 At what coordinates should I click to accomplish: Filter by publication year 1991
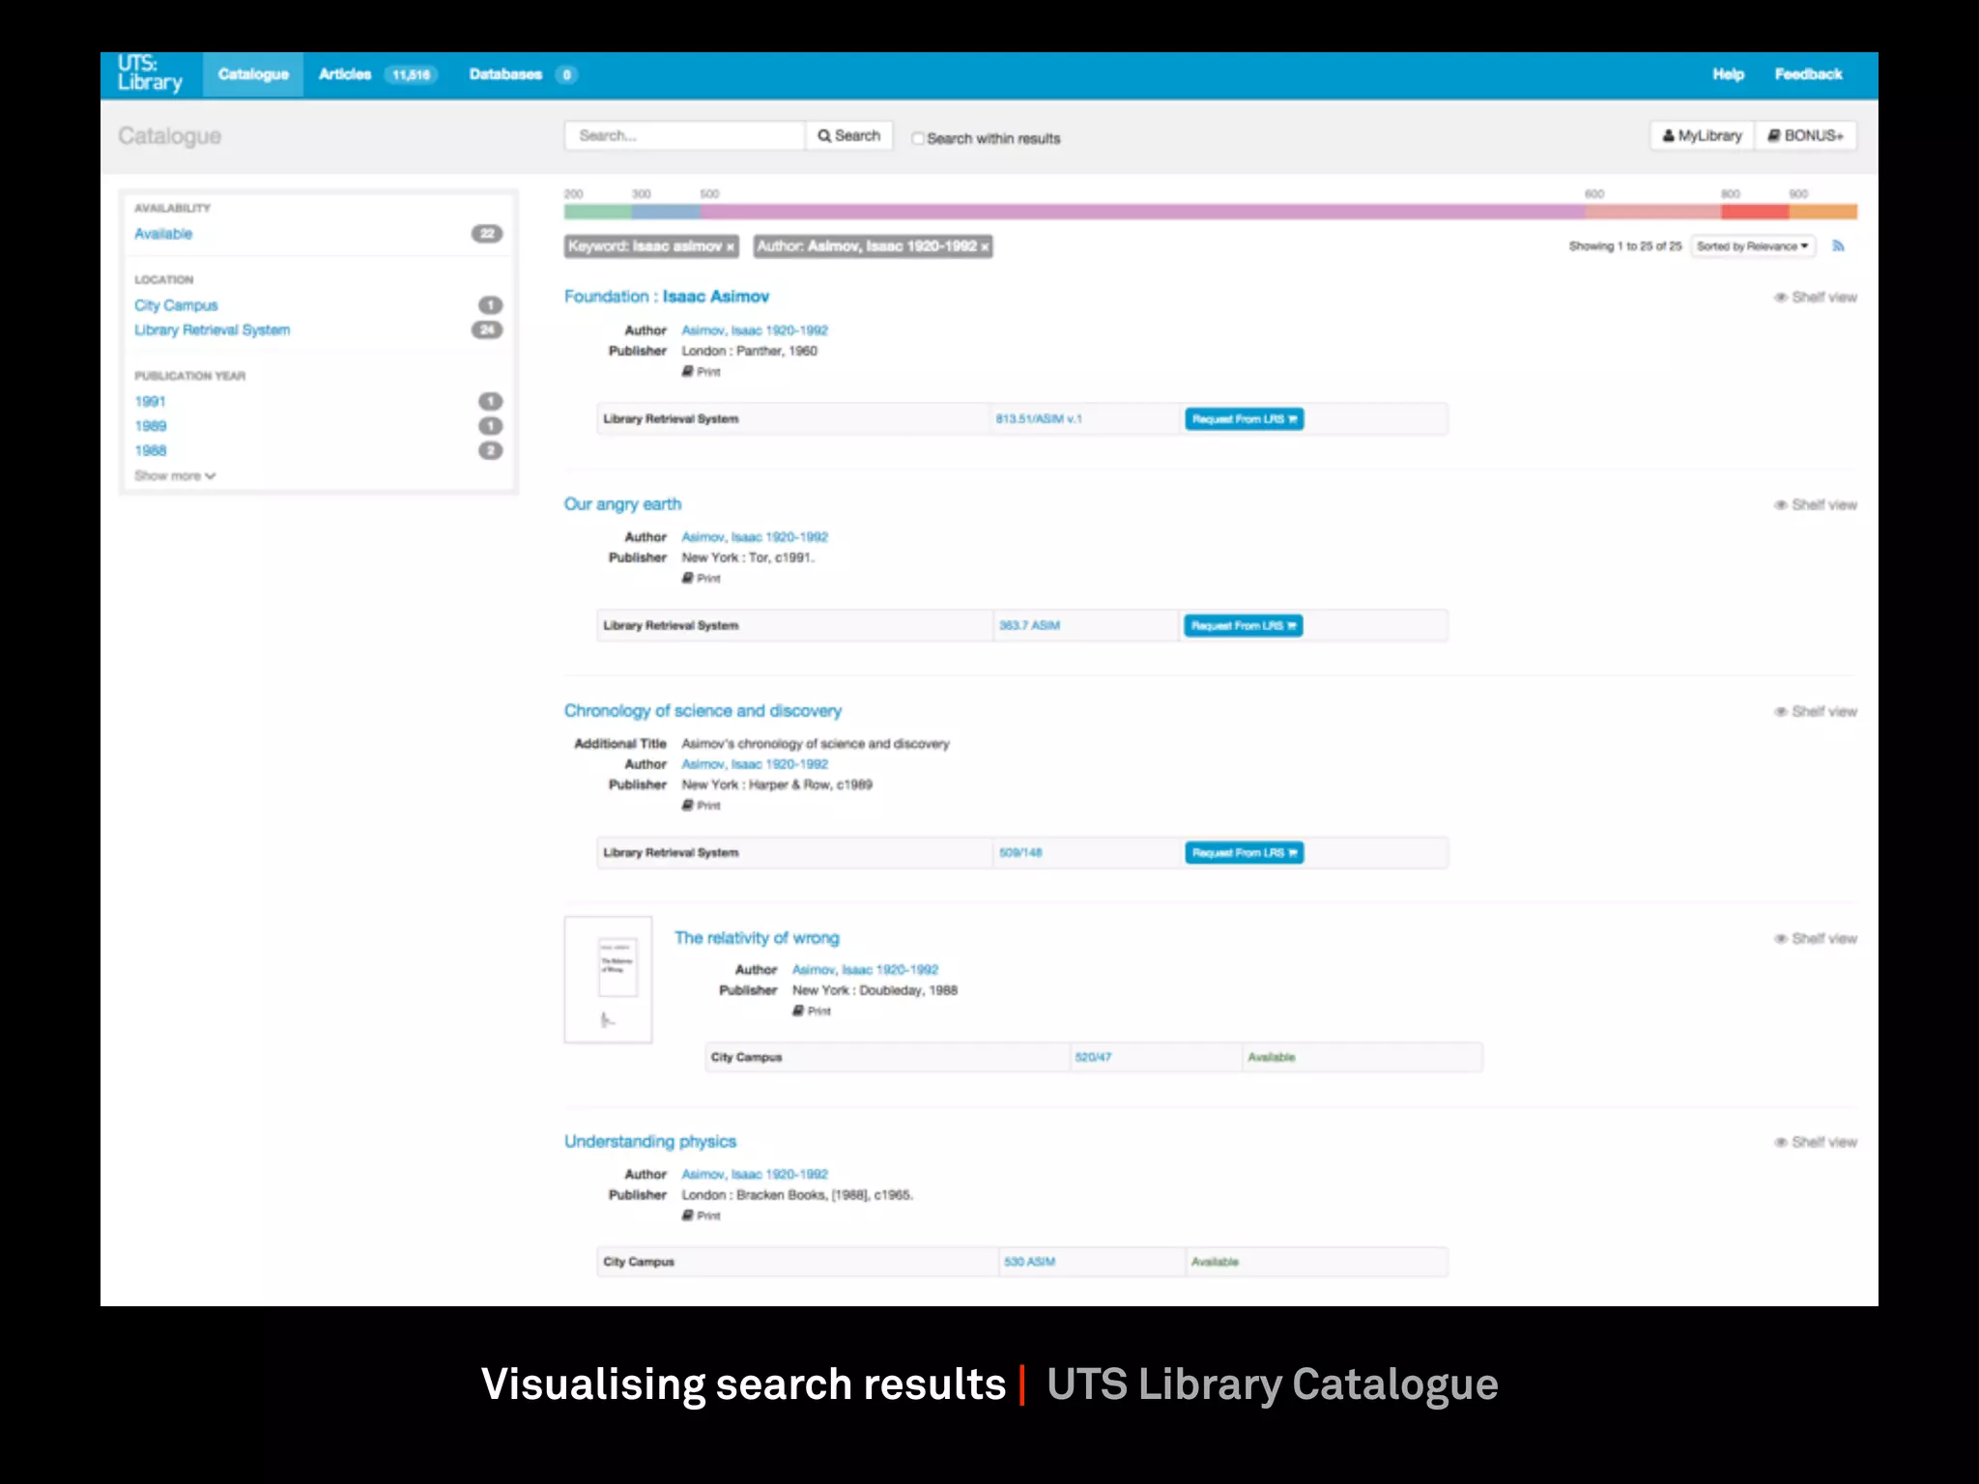150,402
